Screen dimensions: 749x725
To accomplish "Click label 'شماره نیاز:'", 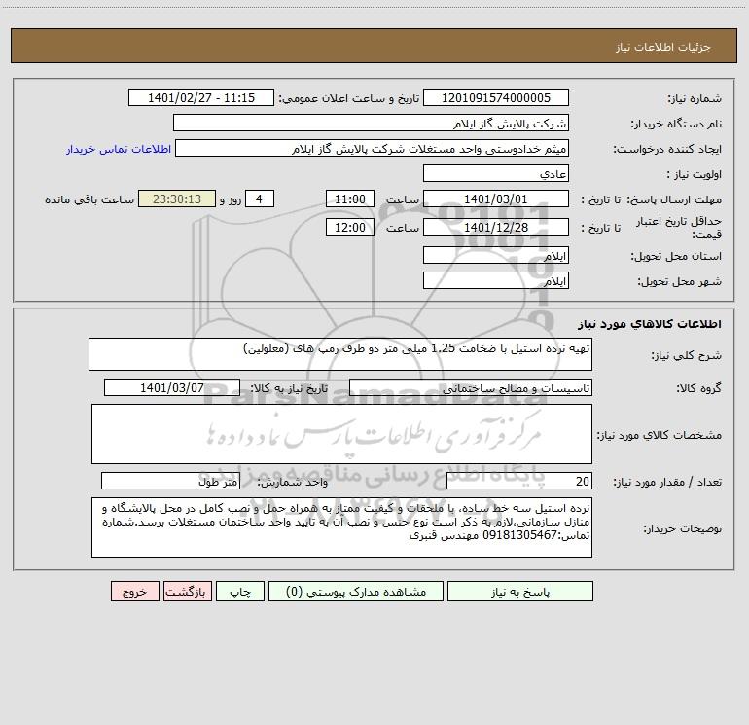I will coord(695,99).
